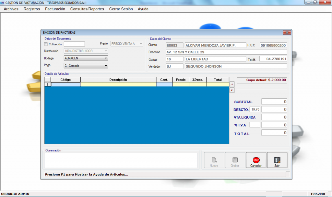Click the application icon in title bar
The image size is (332, 197).
click(x=3, y=2)
